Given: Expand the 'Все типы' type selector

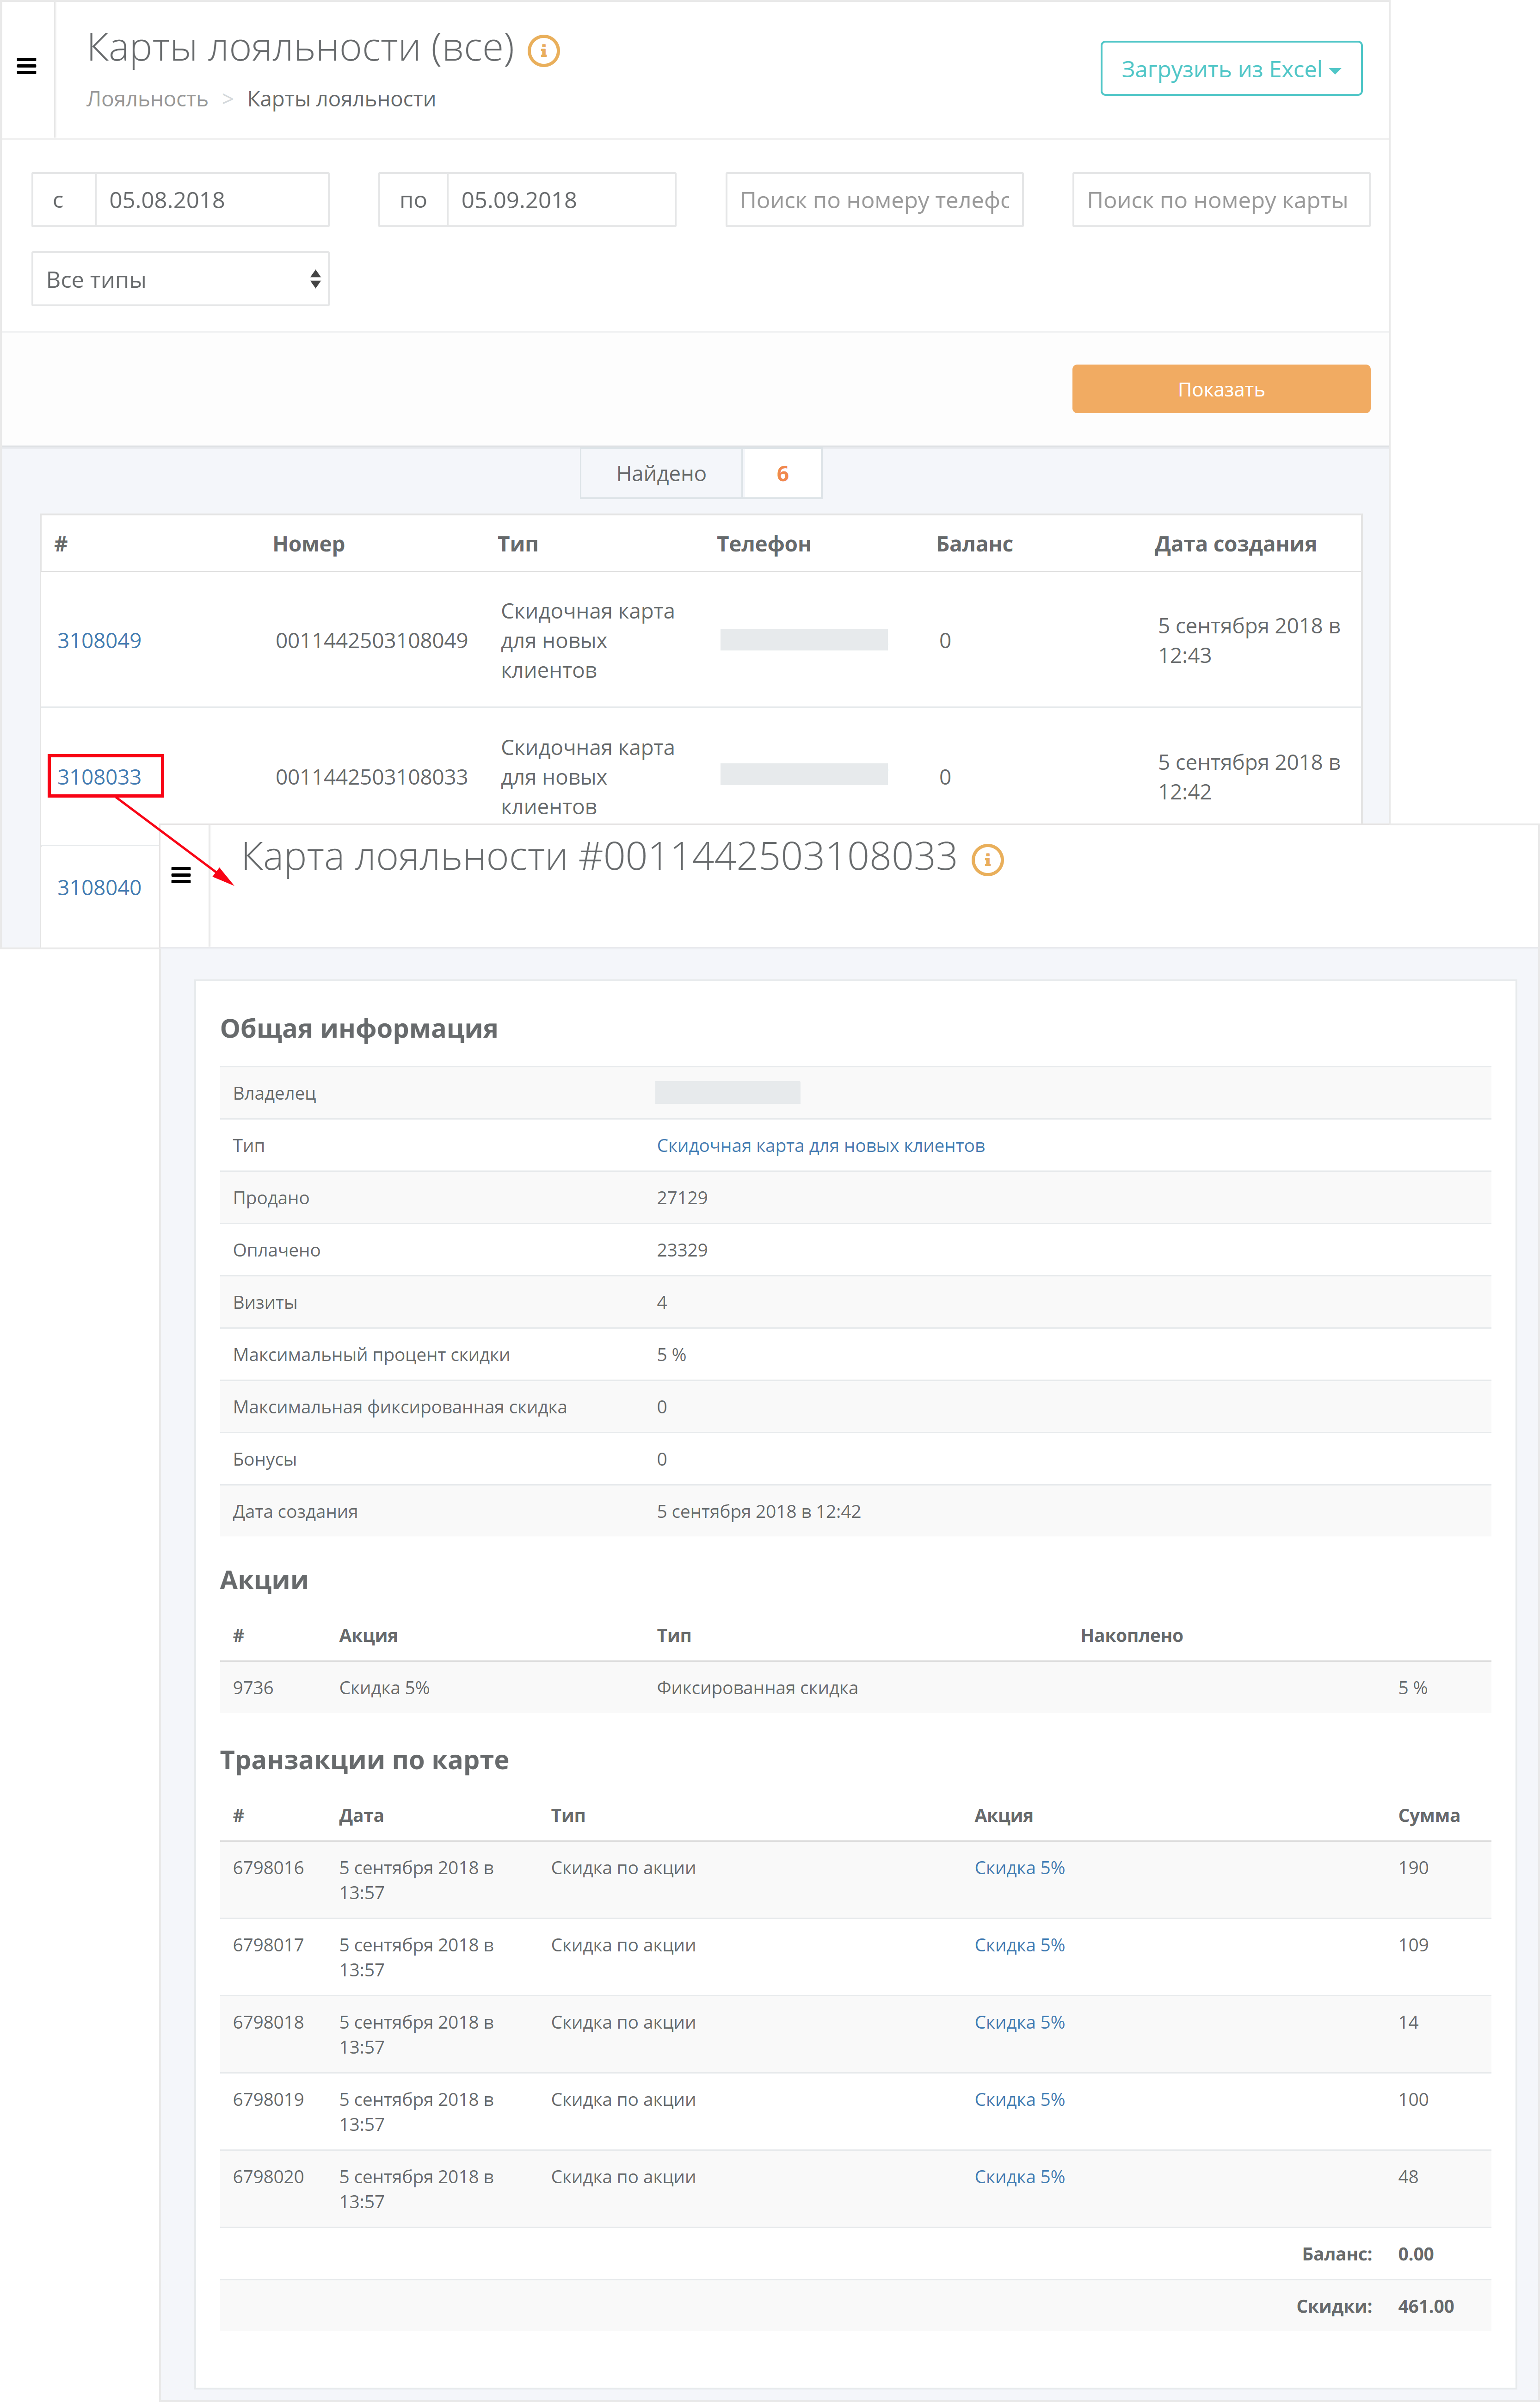Looking at the screenshot, I should tap(181, 279).
